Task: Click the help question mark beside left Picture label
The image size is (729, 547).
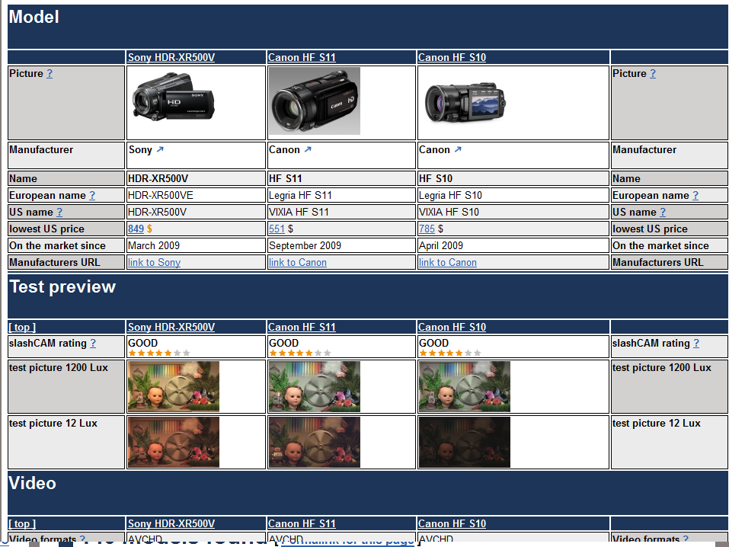Action: 50,73
